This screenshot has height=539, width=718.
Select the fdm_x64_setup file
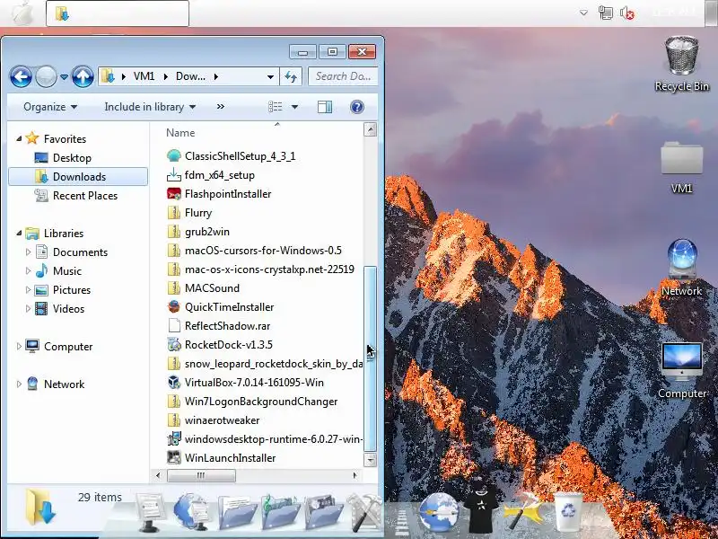[x=219, y=175]
